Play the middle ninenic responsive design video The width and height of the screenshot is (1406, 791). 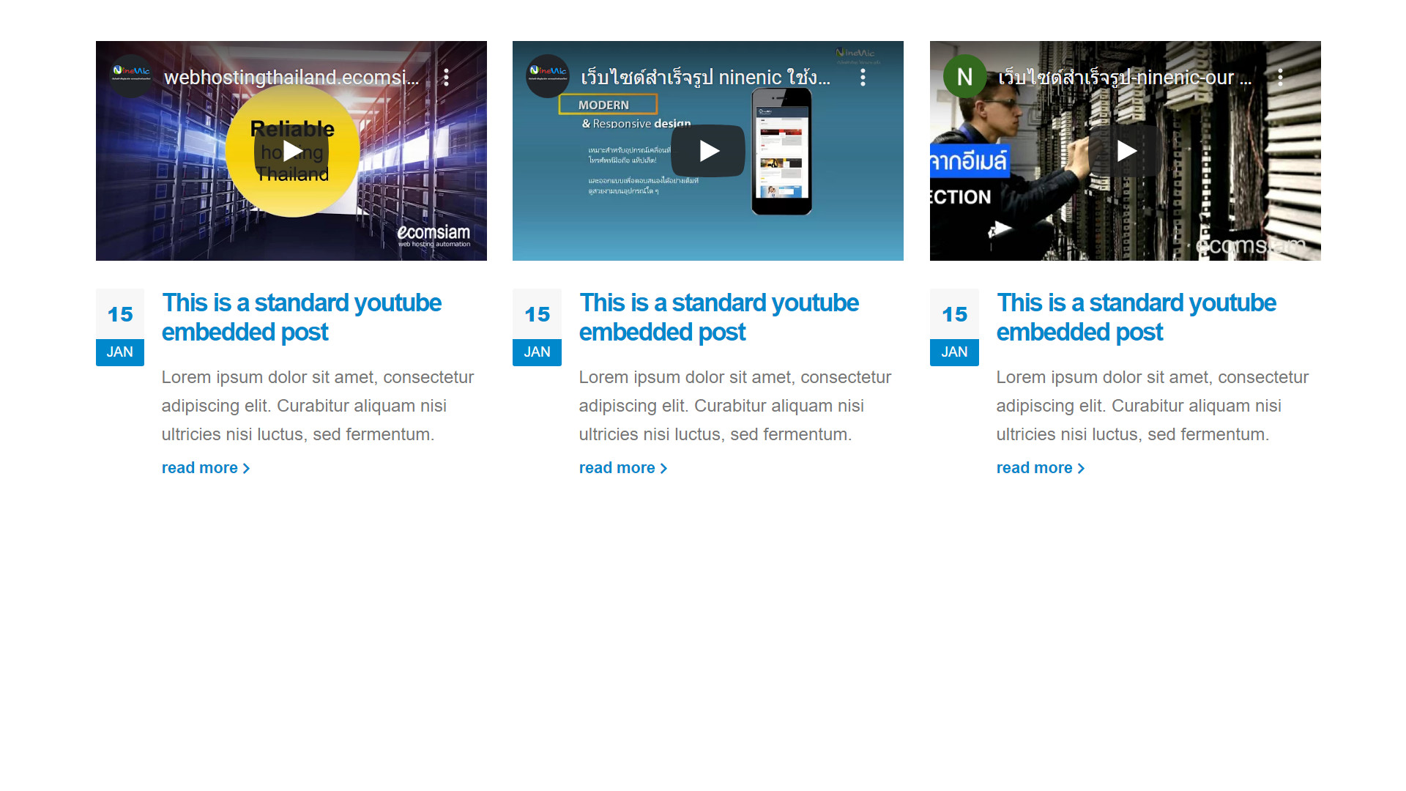point(708,151)
